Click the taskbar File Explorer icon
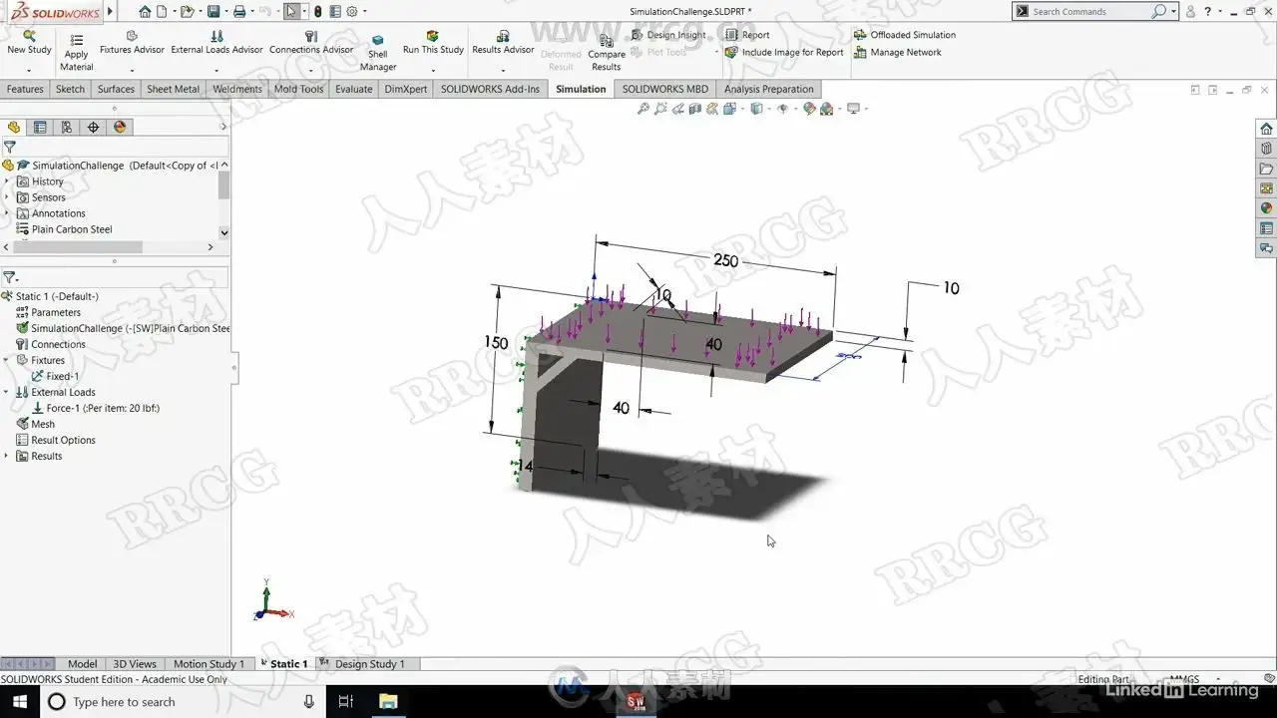This screenshot has width=1277, height=718. pyautogui.click(x=386, y=701)
